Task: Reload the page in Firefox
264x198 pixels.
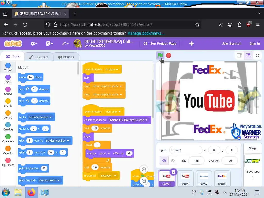Action: click(25, 24)
